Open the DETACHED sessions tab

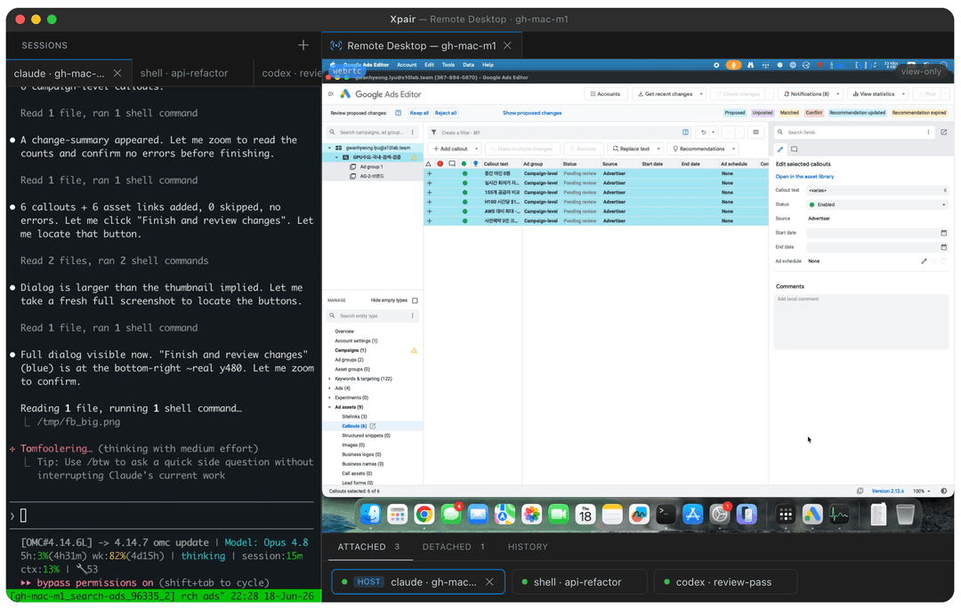453,547
